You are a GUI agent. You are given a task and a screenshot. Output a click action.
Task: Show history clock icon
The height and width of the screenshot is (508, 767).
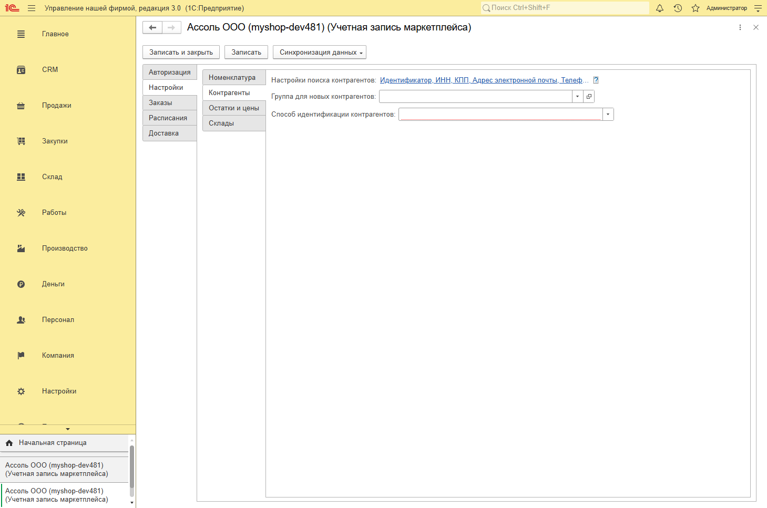point(678,8)
